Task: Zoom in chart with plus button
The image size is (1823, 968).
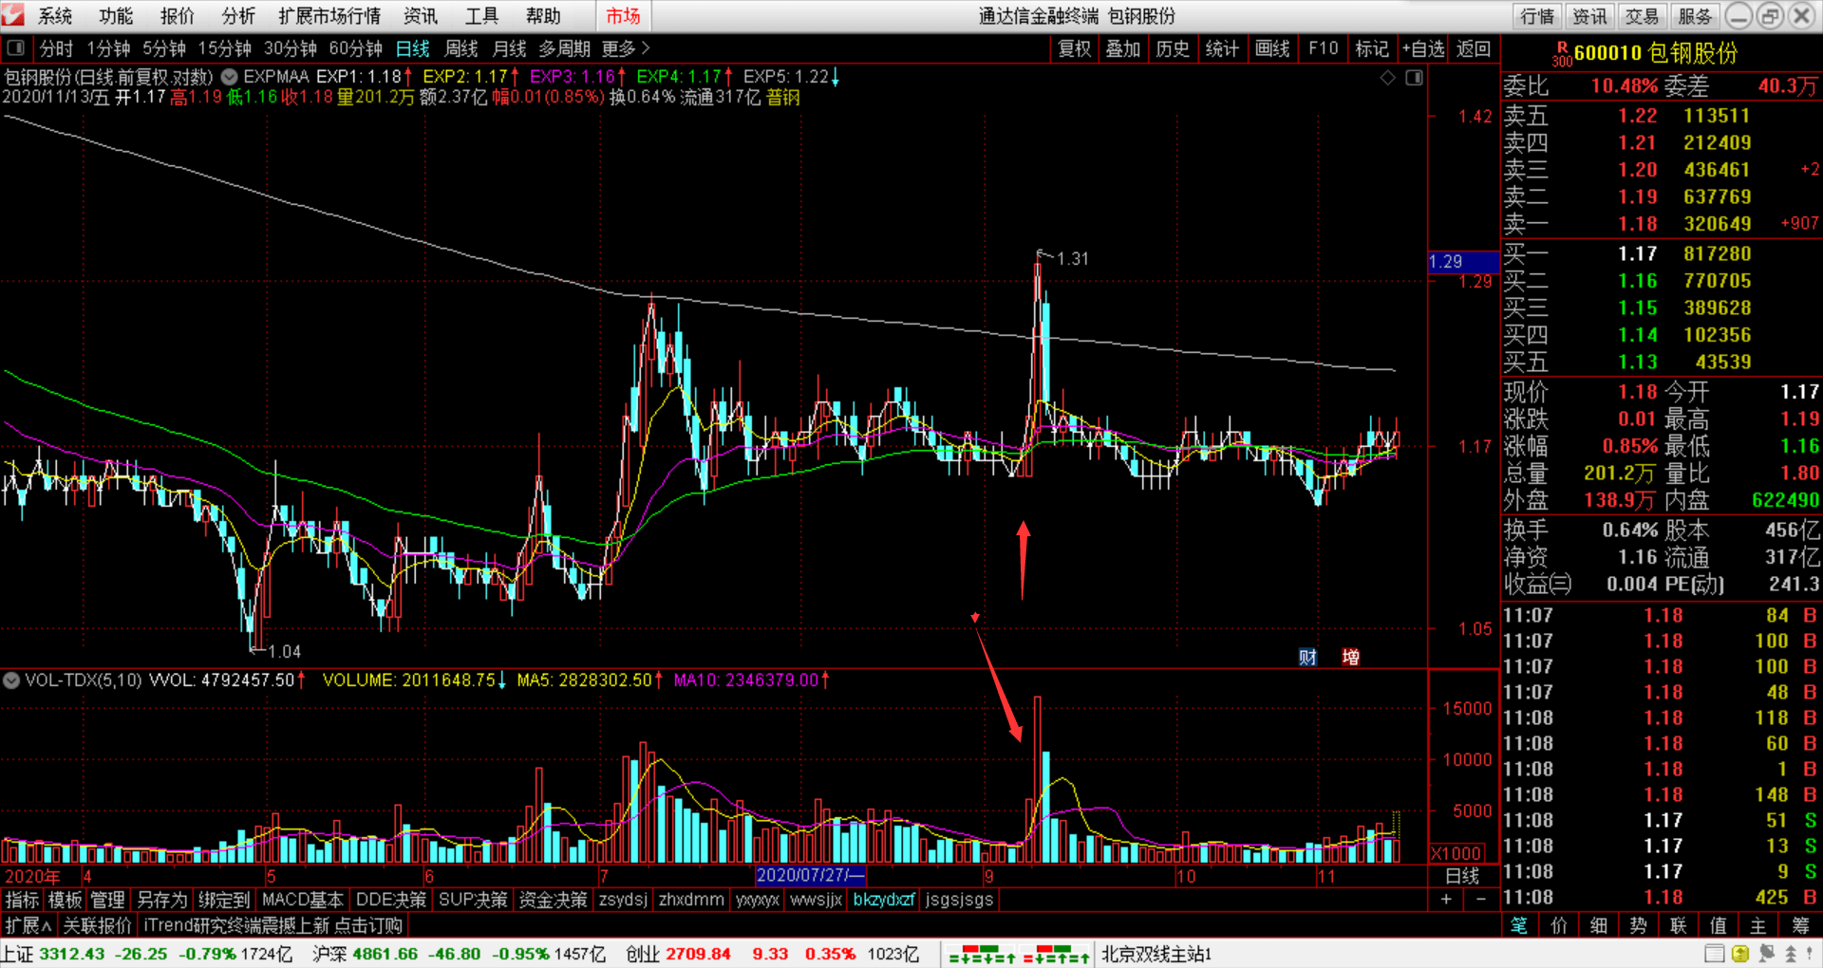Action: pyautogui.click(x=1446, y=900)
